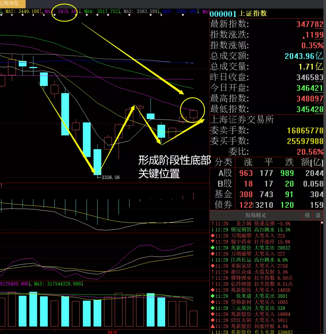Select the B股 row label
The width and height of the screenshot is (326, 334).
point(225,184)
